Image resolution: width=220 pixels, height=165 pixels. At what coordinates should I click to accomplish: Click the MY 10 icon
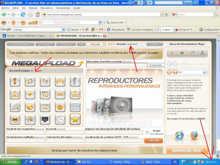tap(45, 94)
